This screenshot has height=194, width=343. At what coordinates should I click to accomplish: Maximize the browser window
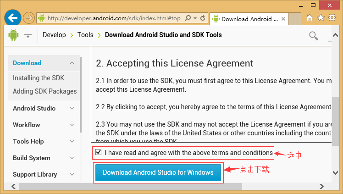click(313, 5)
